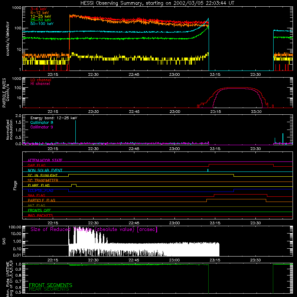297x297 pixels.
Task: Click the FLARE FLAG label
Action: [x=39, y=185]
